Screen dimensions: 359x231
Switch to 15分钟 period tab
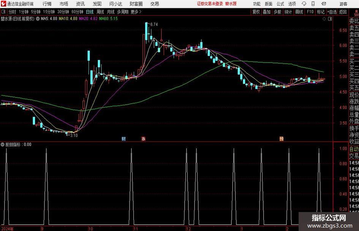49,12
